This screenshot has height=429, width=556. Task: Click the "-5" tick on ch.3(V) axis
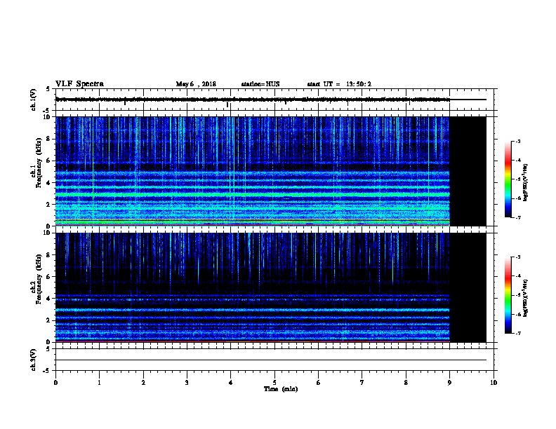[47, 371]
